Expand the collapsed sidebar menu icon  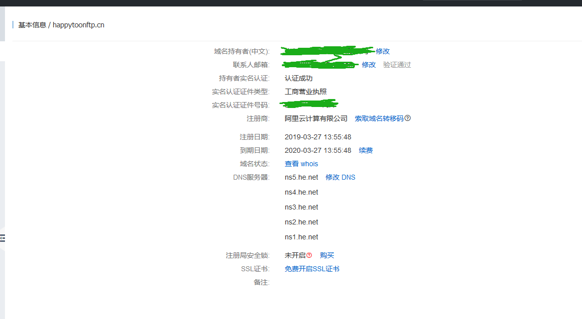coord(2,238)
